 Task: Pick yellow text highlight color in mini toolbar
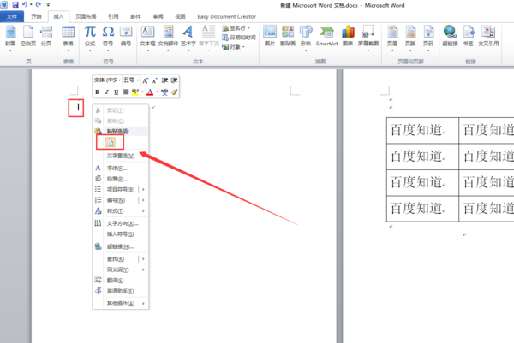135,92
